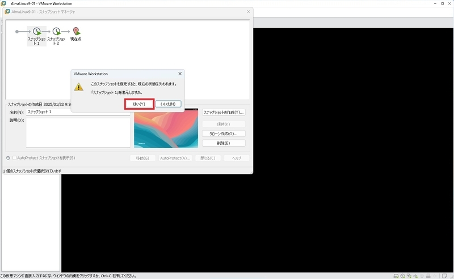Click 閉じる(C) in Snapshot Manager

pyautogui.click(x=208, y=158)
